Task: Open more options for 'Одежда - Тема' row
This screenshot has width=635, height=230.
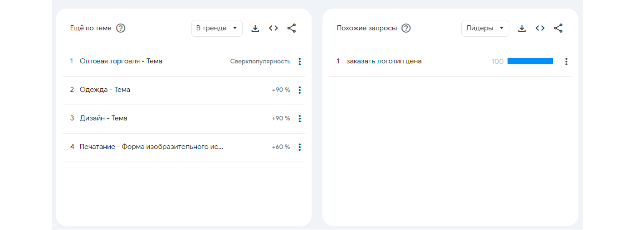Action: pos(299,90)
